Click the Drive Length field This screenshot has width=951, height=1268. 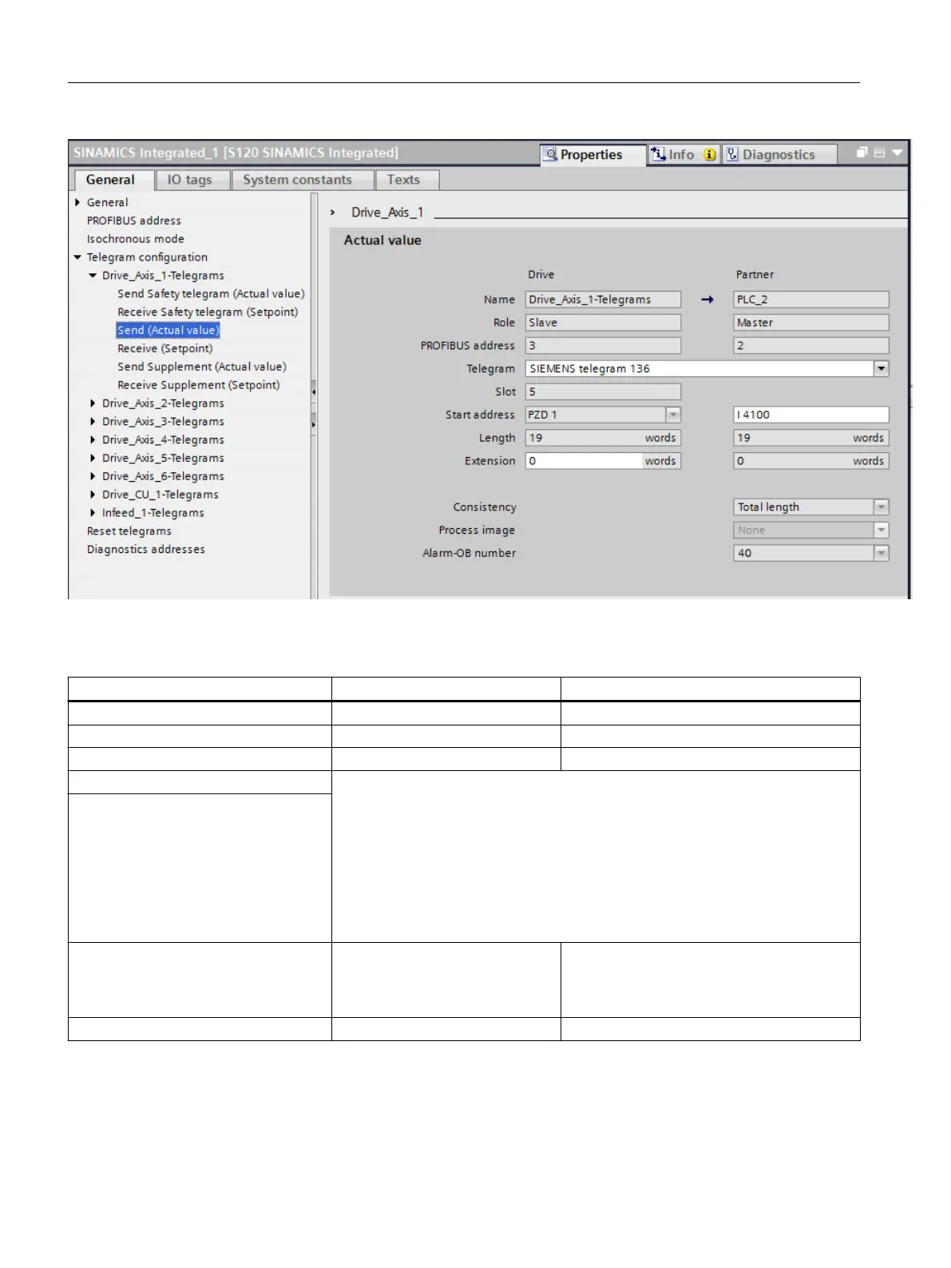click(x=603, y=438)
